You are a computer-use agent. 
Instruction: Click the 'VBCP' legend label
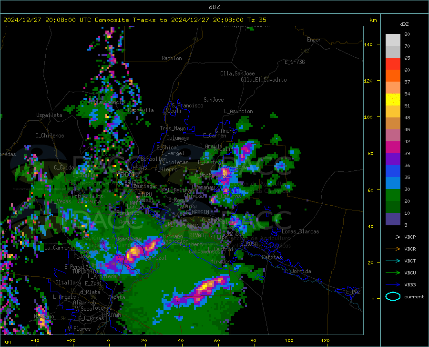point(410,237)
